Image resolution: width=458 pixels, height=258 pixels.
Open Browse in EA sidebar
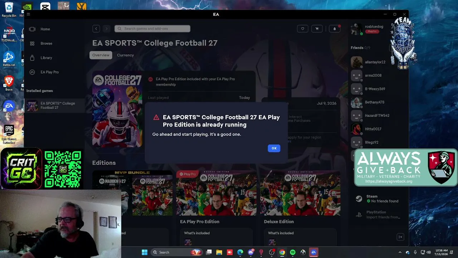(x=46, y=43)
